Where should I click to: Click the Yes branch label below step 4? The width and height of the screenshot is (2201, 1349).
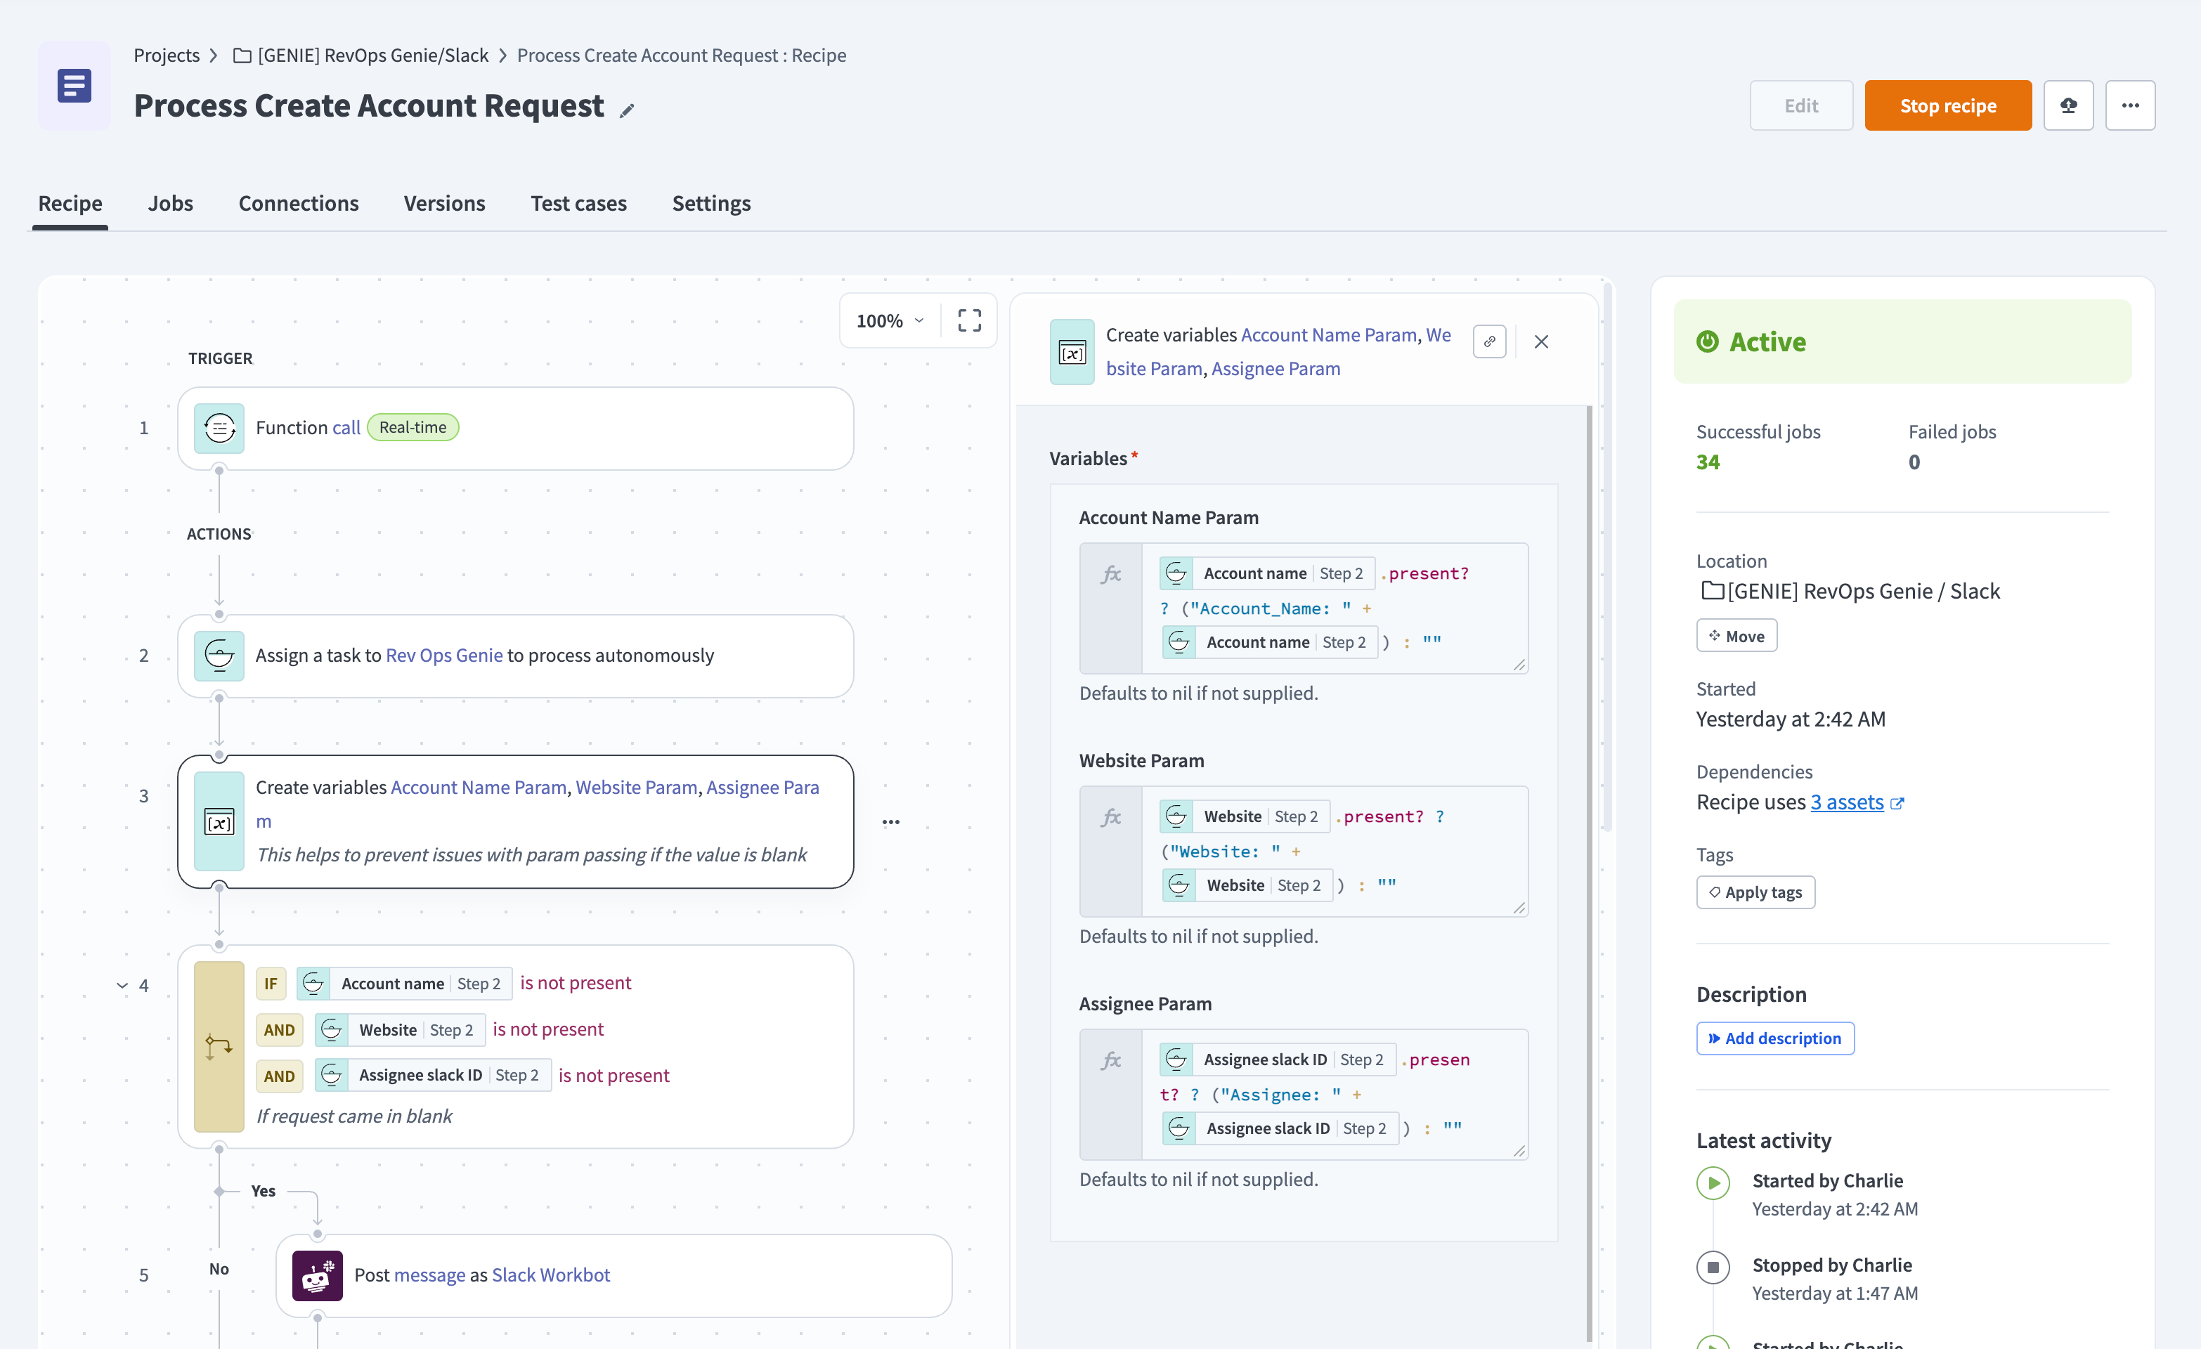point(263,1192)
